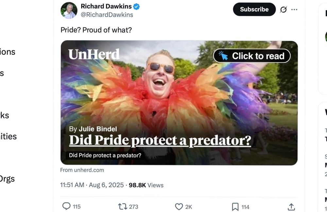Open Richard Dawkins profile picture
Image resolution: width=327 pixels, height=212 pixels.
tap(69, 10)
